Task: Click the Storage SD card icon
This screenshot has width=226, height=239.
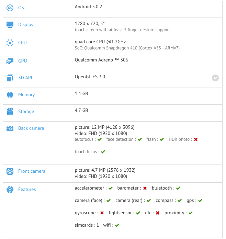Action: pyautogui.click(x=10, y=111)
